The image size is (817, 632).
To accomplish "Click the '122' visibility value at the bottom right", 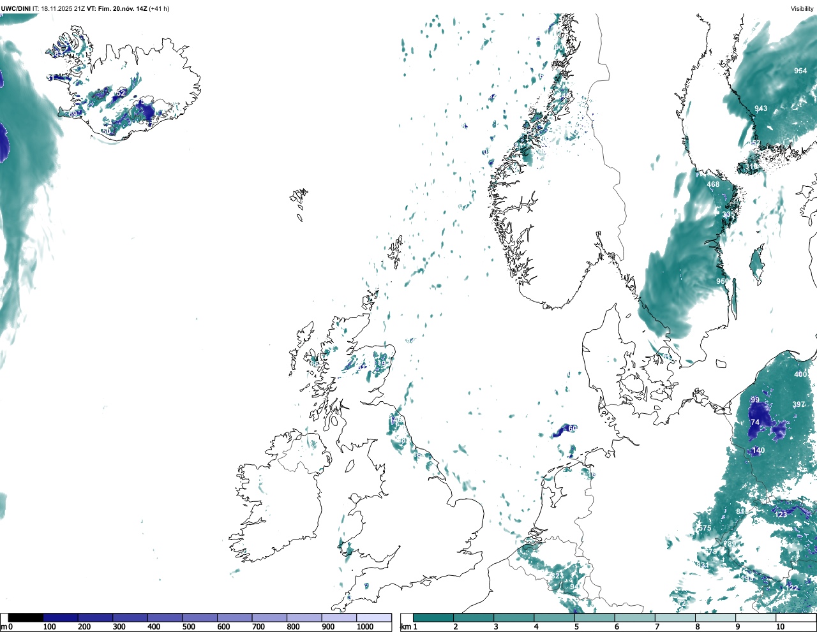I will point(792,588).
